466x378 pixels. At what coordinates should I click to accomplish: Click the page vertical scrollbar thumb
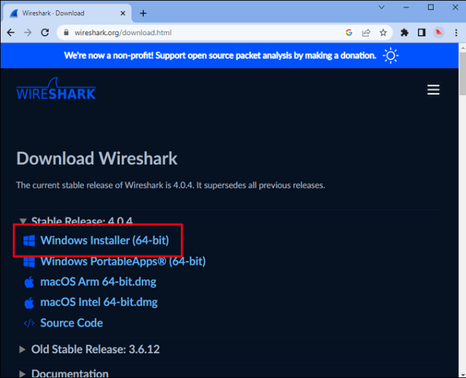(x=463, y=74)
